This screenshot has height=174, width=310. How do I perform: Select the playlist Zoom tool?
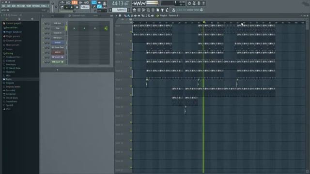tap(149, 15)
